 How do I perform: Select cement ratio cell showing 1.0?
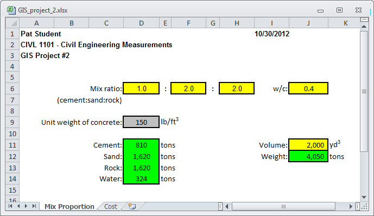coord(141,88)
